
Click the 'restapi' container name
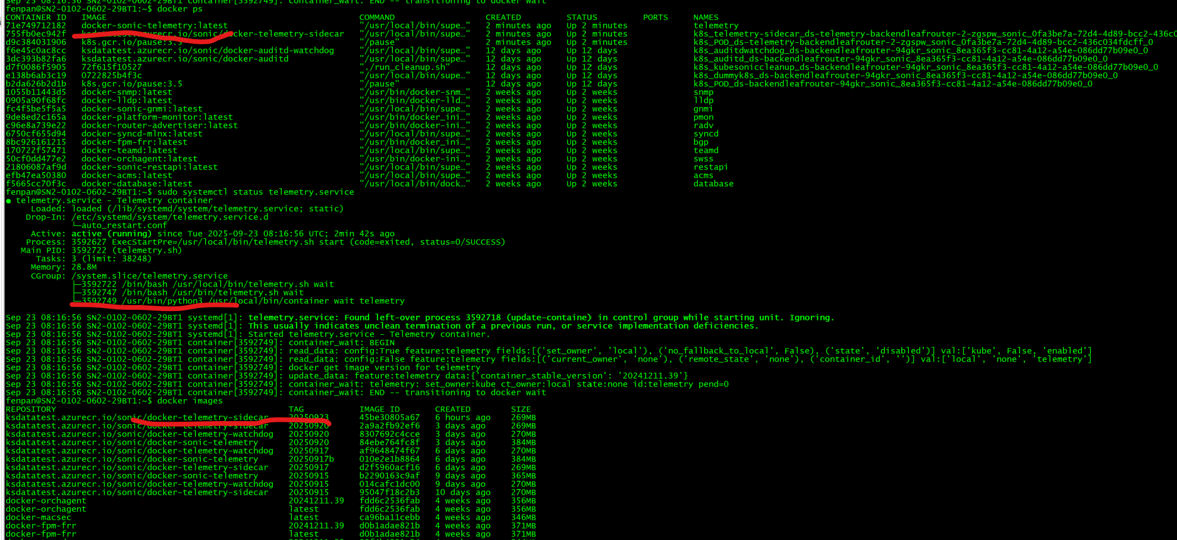(710, 167)
